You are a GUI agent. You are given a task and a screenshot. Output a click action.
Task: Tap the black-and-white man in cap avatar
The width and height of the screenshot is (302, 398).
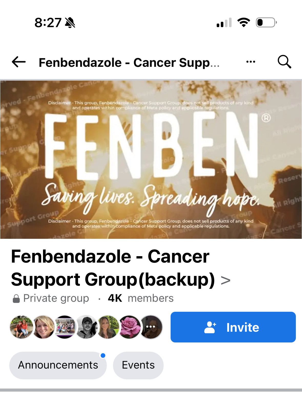86,327
